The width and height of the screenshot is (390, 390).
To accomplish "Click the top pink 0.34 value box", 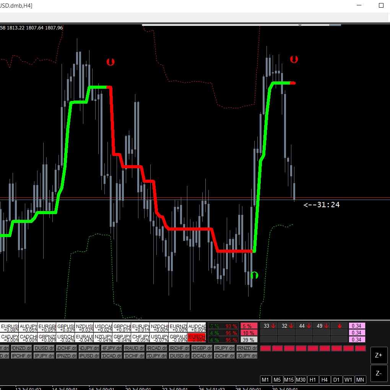I will click(357, 326).
